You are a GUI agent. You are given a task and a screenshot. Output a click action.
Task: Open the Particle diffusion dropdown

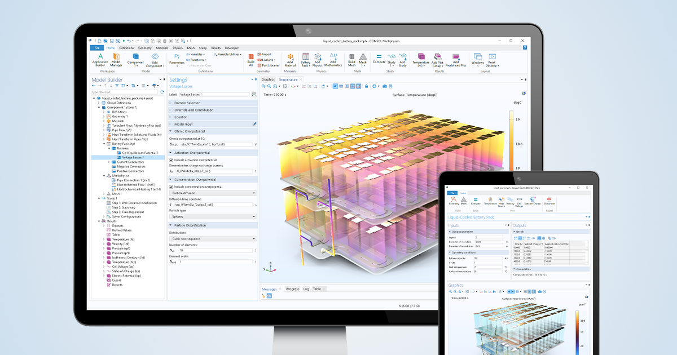pos(213,193)
